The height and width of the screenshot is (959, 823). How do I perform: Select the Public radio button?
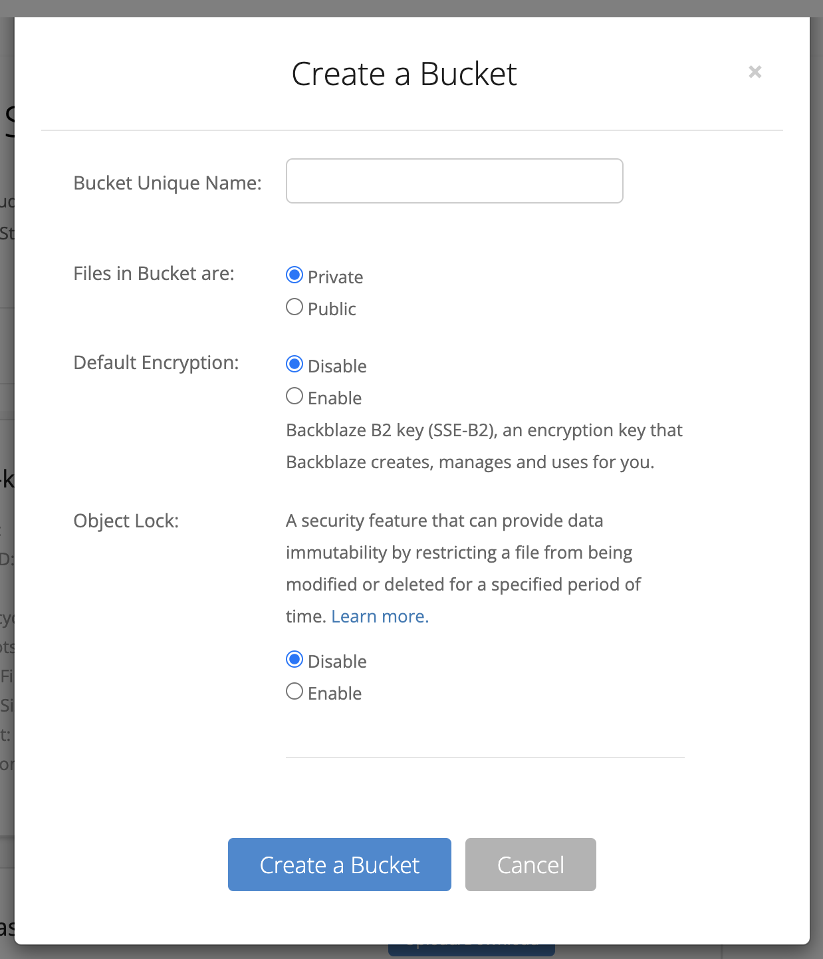click(294, 307)
